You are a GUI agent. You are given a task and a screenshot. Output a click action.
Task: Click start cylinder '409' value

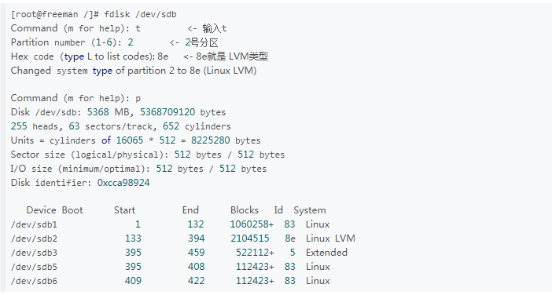[x=133, y=280]
